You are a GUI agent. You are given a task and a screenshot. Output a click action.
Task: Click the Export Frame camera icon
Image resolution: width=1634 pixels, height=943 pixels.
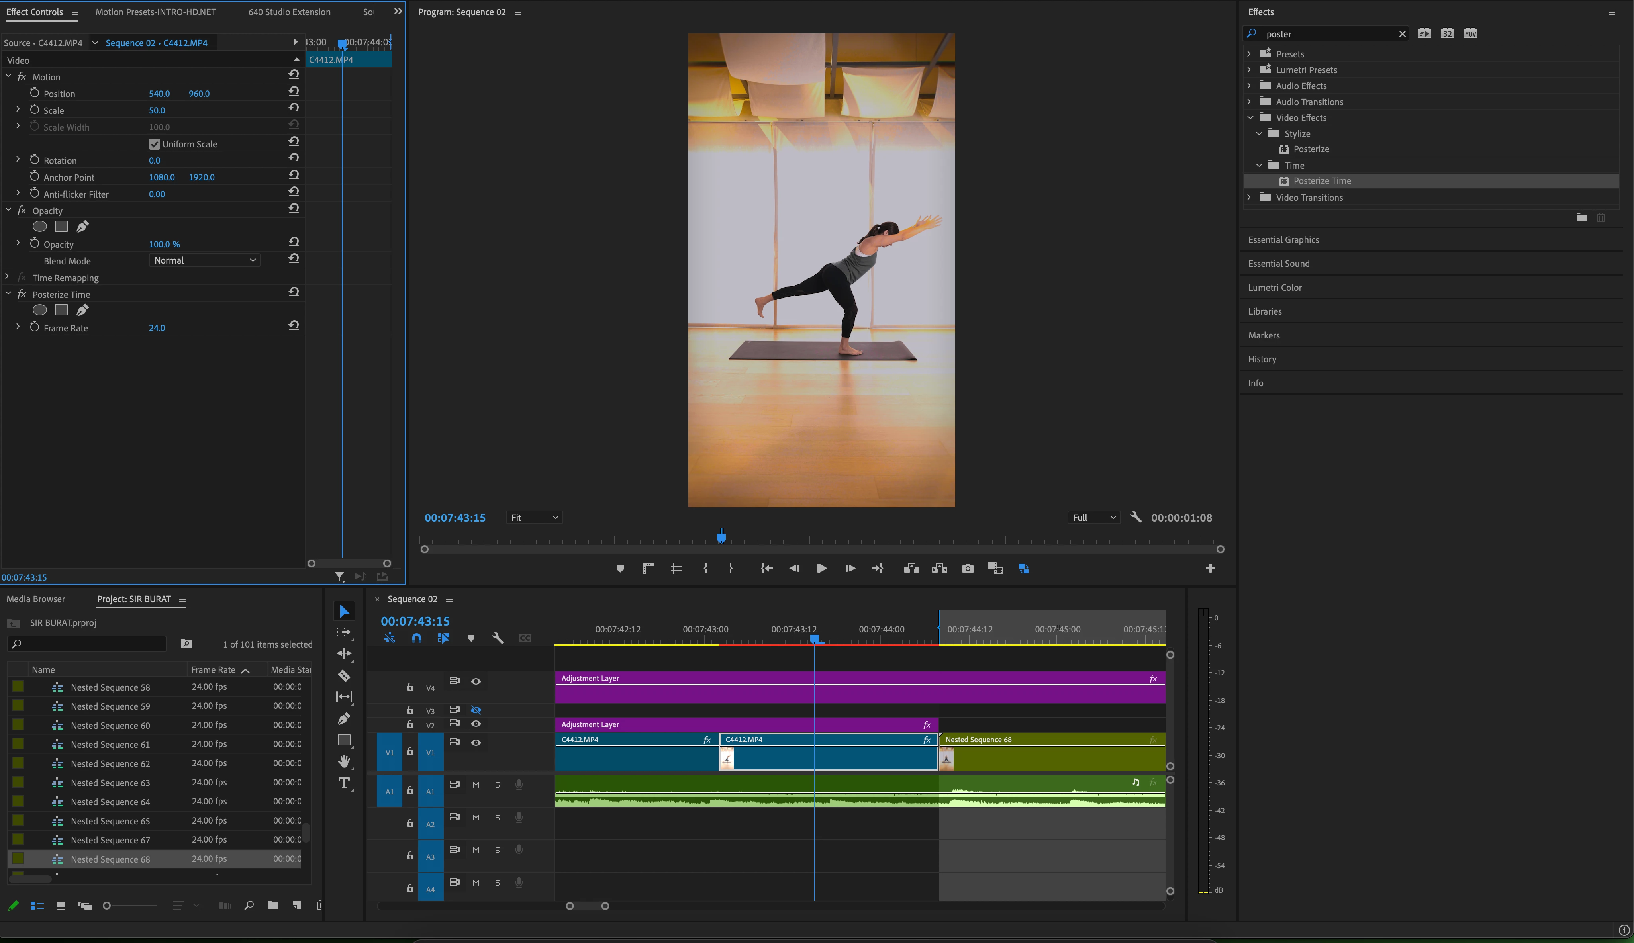click(x=968, y=569)
